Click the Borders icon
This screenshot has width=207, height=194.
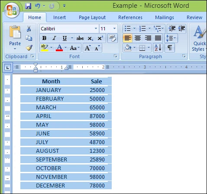(142, 48)
